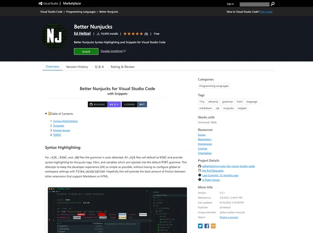Click the five-star rating icons
313x233 pixels.
click(133, 34)
